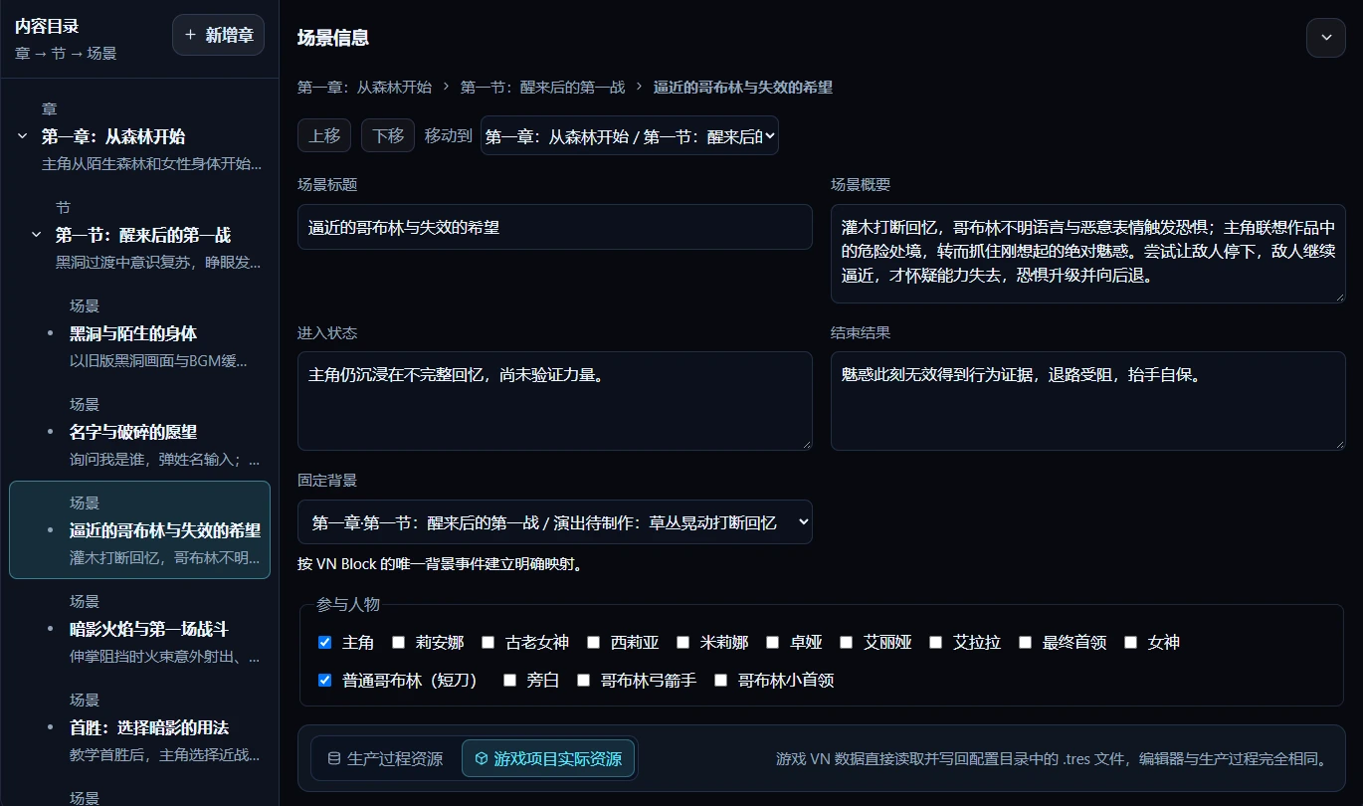The image size is (1363, 806).
Task: Uncheck 普通哥布林（短刀） checkbox
Action: (x=324, y=681)
